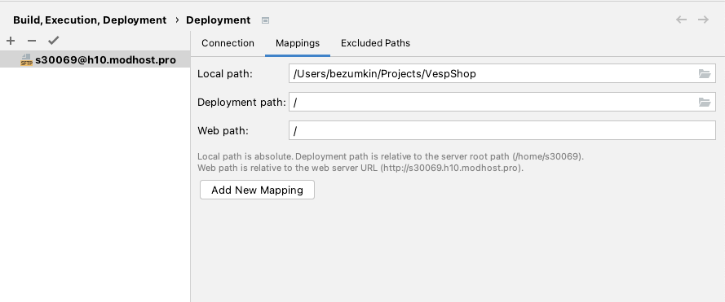
Task: Browse for Local path using folder icon
Action: pos(704,73)
